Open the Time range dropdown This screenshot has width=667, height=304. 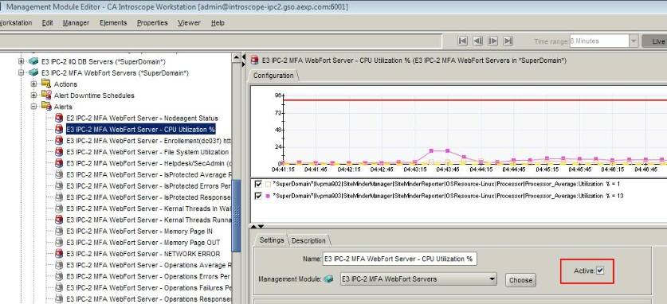pyautogui.click(x=634, y=41)
